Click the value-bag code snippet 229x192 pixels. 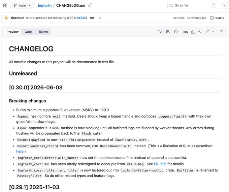[x=135, y=164]
